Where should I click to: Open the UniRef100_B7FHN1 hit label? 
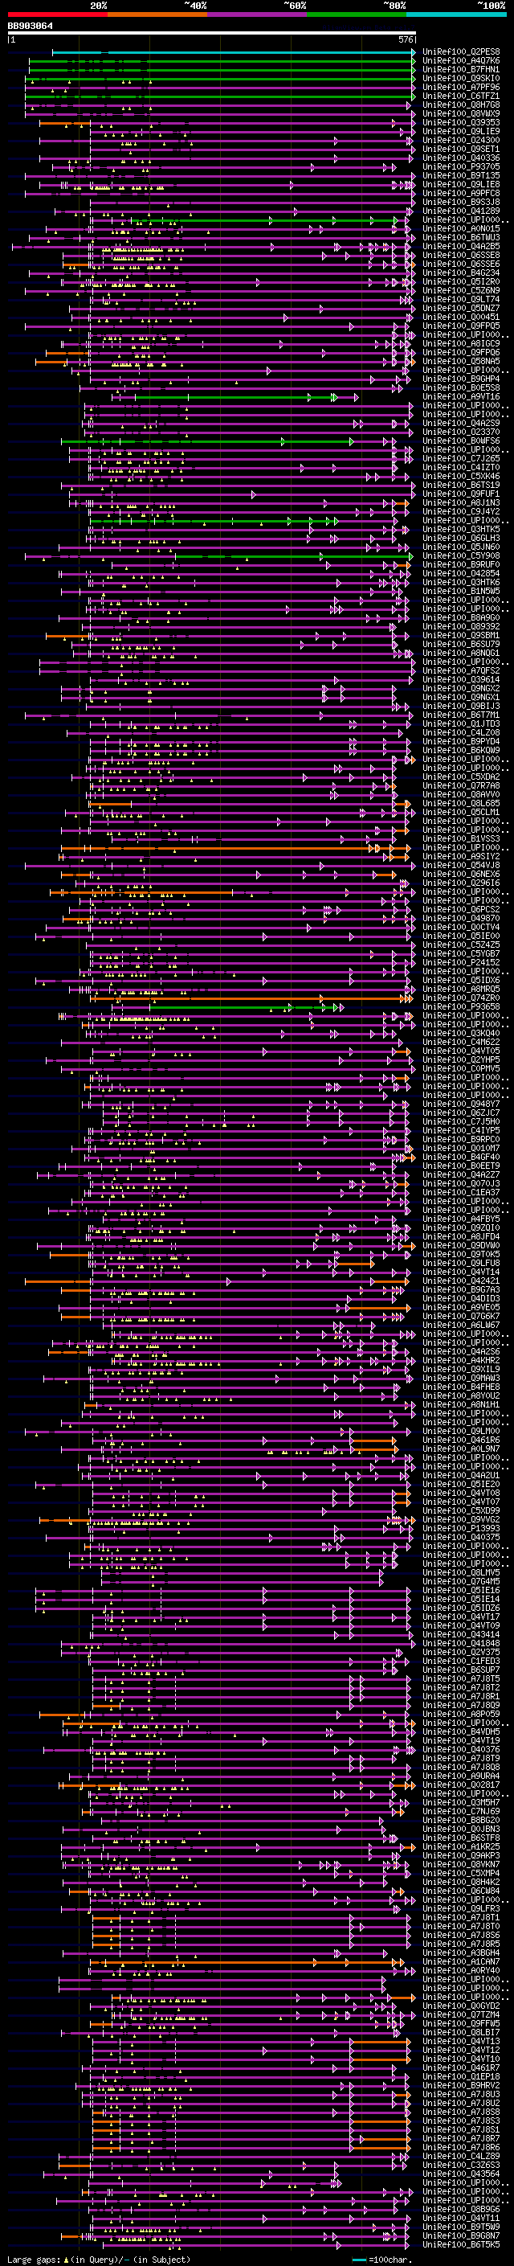[x=460, y=71]
